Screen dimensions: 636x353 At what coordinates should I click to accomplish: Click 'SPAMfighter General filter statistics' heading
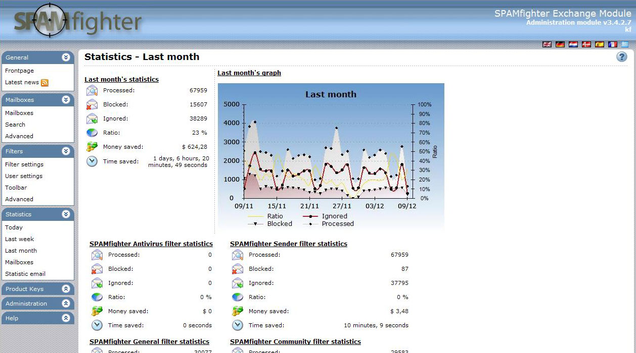149,341
